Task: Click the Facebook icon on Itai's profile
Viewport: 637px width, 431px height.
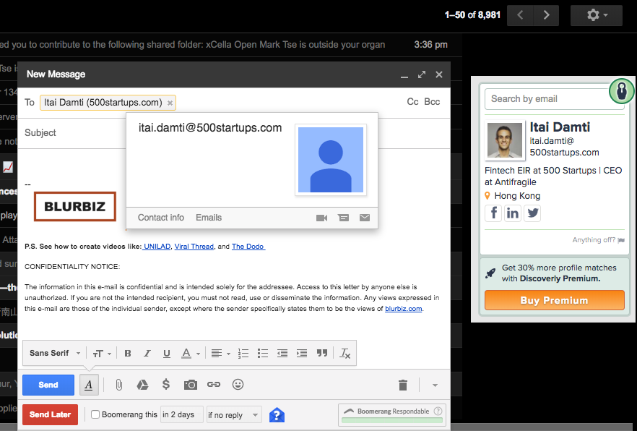Action: pos(494,213)
